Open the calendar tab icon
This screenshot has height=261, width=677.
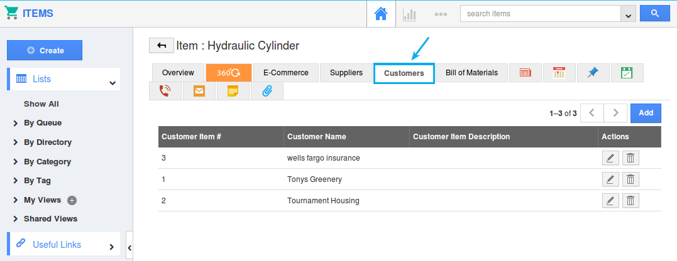point(559,73)
